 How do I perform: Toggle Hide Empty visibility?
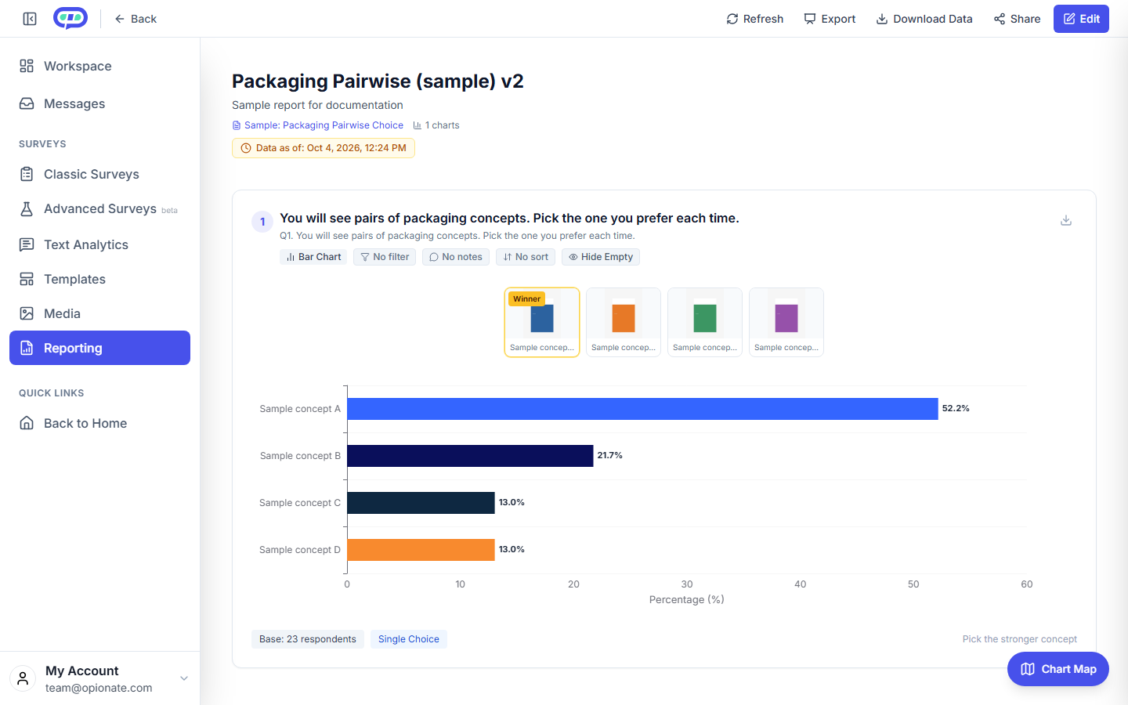point(601,257)
